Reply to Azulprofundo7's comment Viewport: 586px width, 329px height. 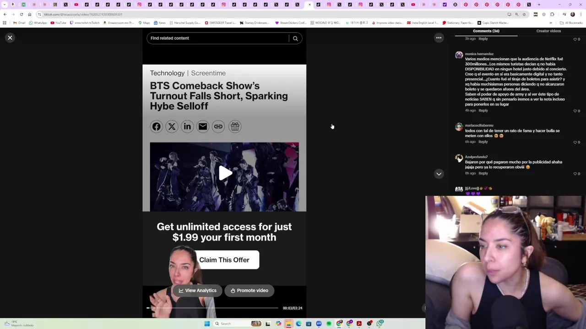[483, 173]
